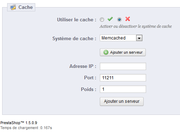
Task: Click the Adresse IP label
Action: (x=83, y=66)
